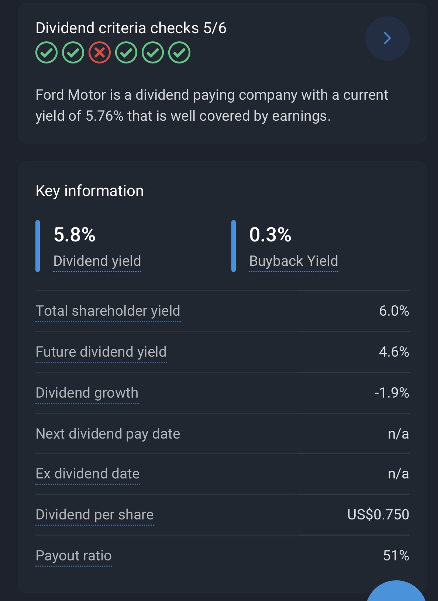Click the 0.3% buyback yield value
Screen dimensions: 438x601
[270, 235]
